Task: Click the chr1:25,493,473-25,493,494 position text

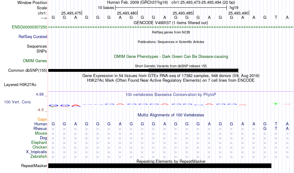Action: pos(203,2)
